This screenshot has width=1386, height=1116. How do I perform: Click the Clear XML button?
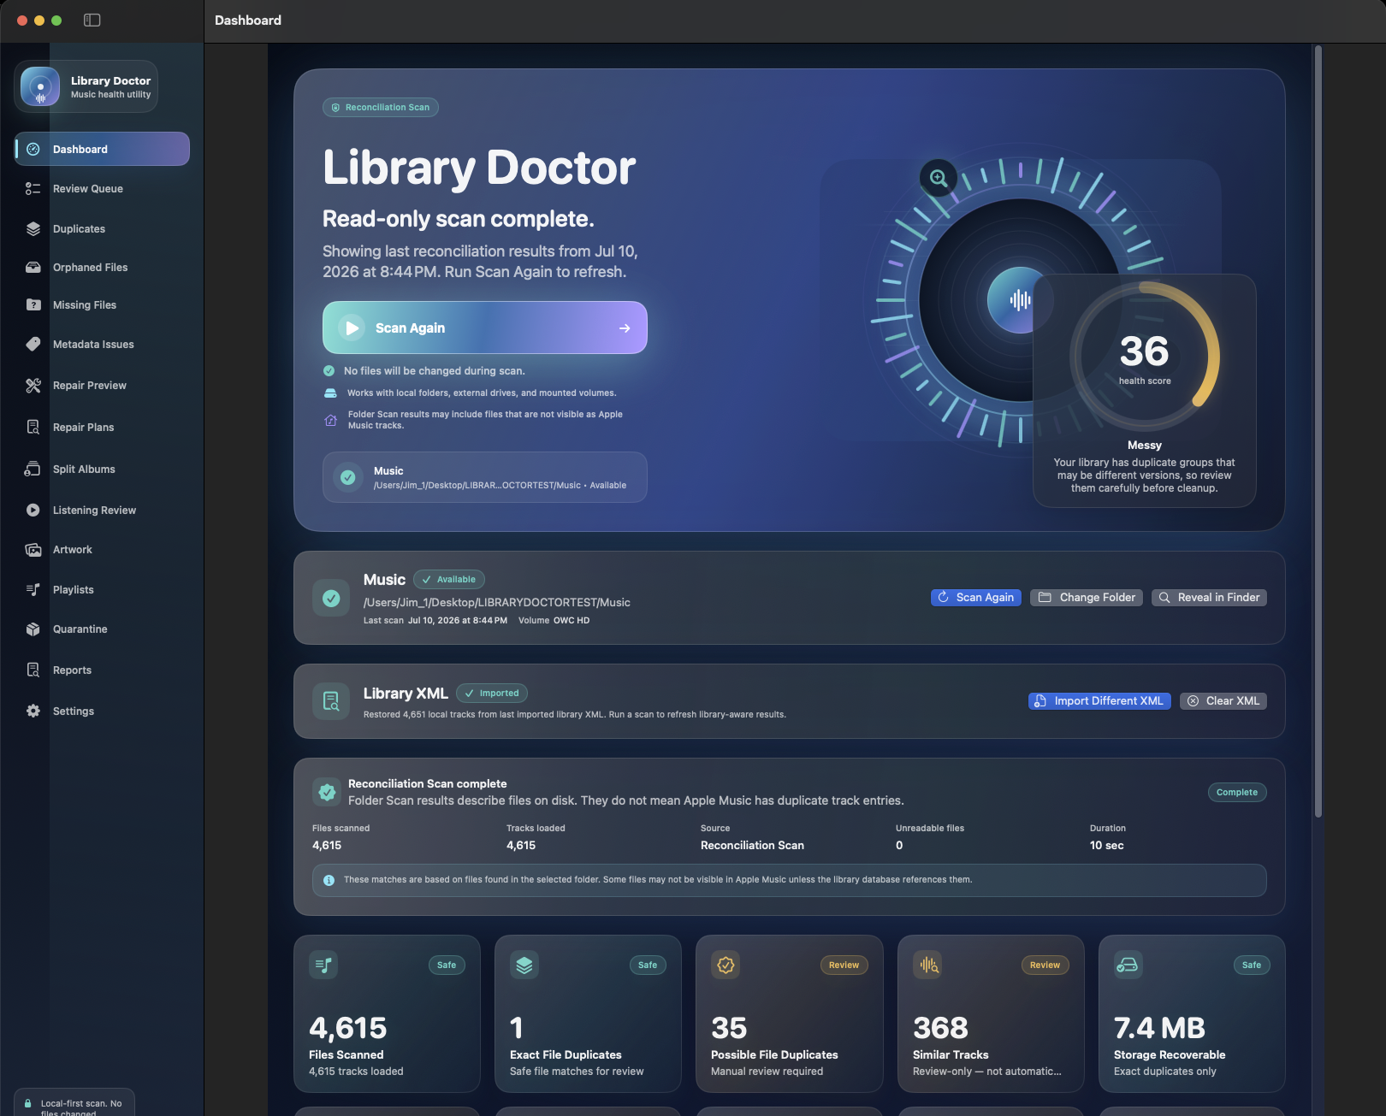[1223, 700]
